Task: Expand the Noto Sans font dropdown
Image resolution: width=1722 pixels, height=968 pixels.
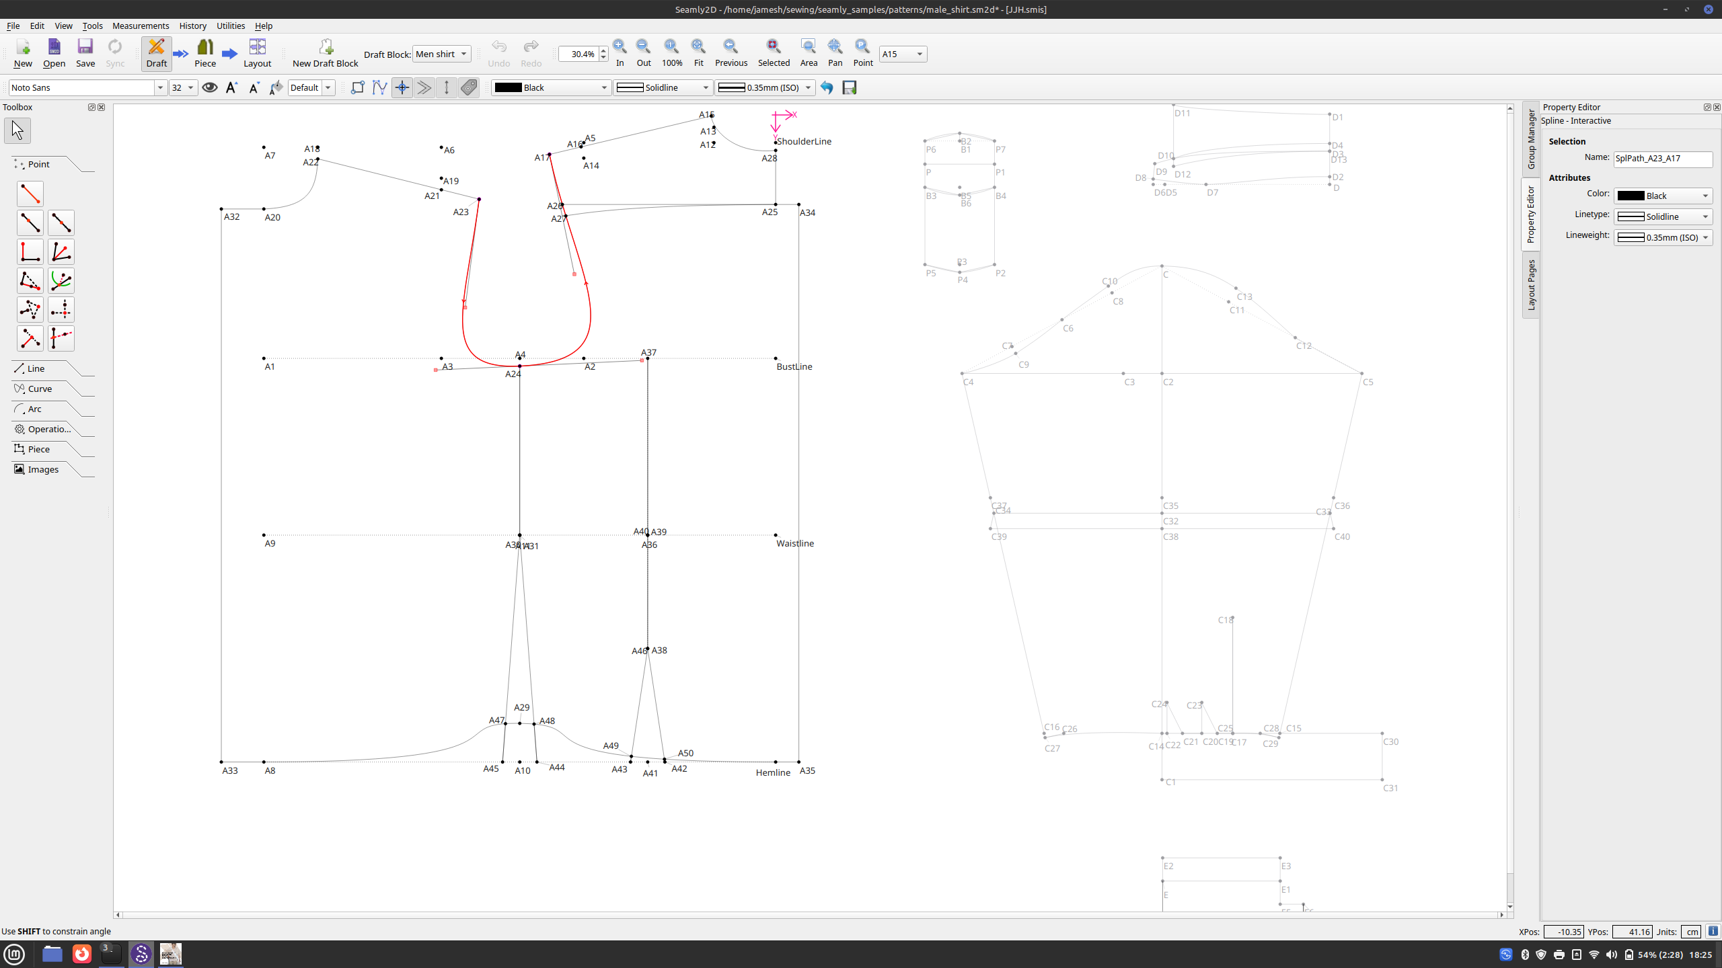Action: tap(160, 87)
